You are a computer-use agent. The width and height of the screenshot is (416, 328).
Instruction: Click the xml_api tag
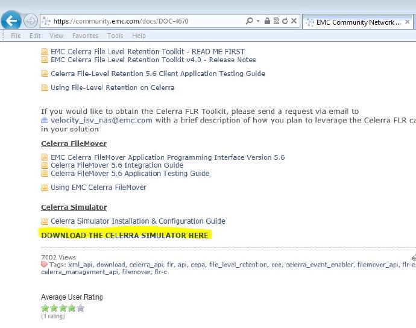tap(80, 265)
